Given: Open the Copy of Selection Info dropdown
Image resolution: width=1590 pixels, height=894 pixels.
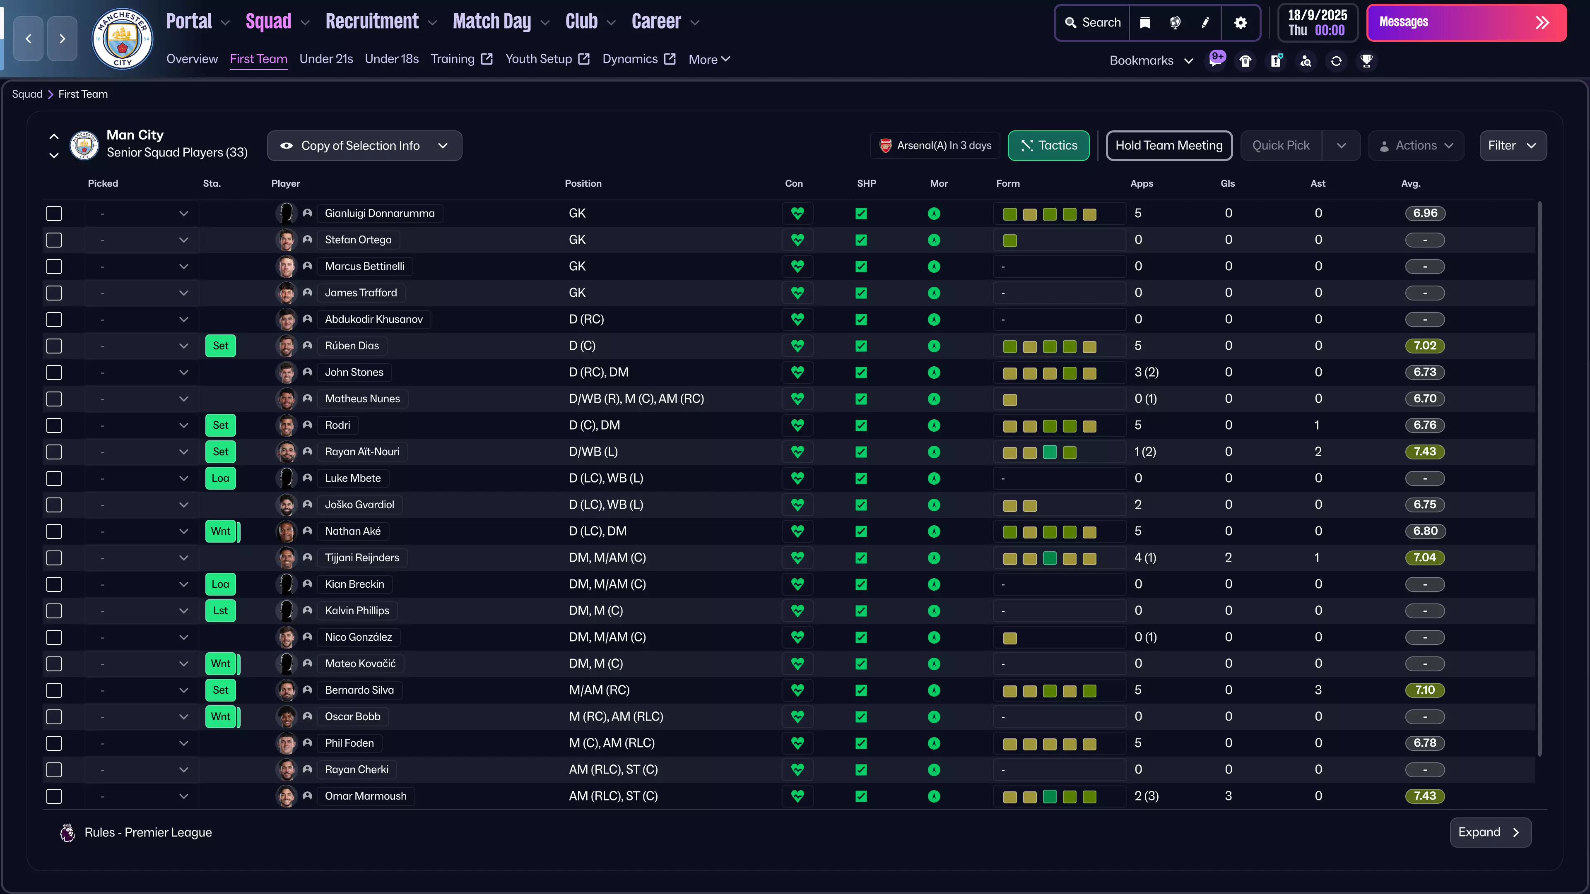Looking at the screenshot, I should [364, 146].
